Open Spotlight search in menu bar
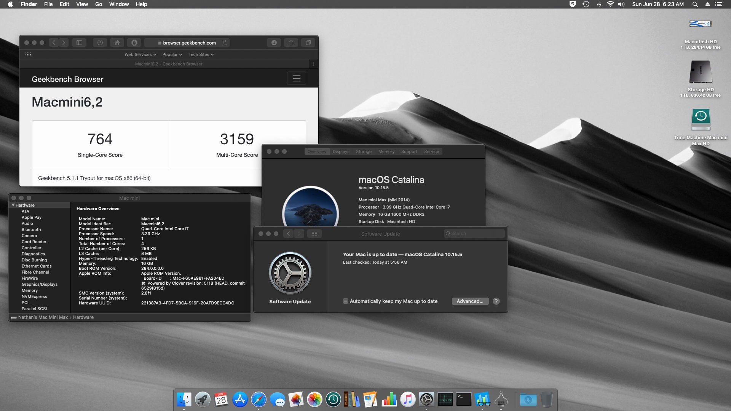 pos(695,4)
